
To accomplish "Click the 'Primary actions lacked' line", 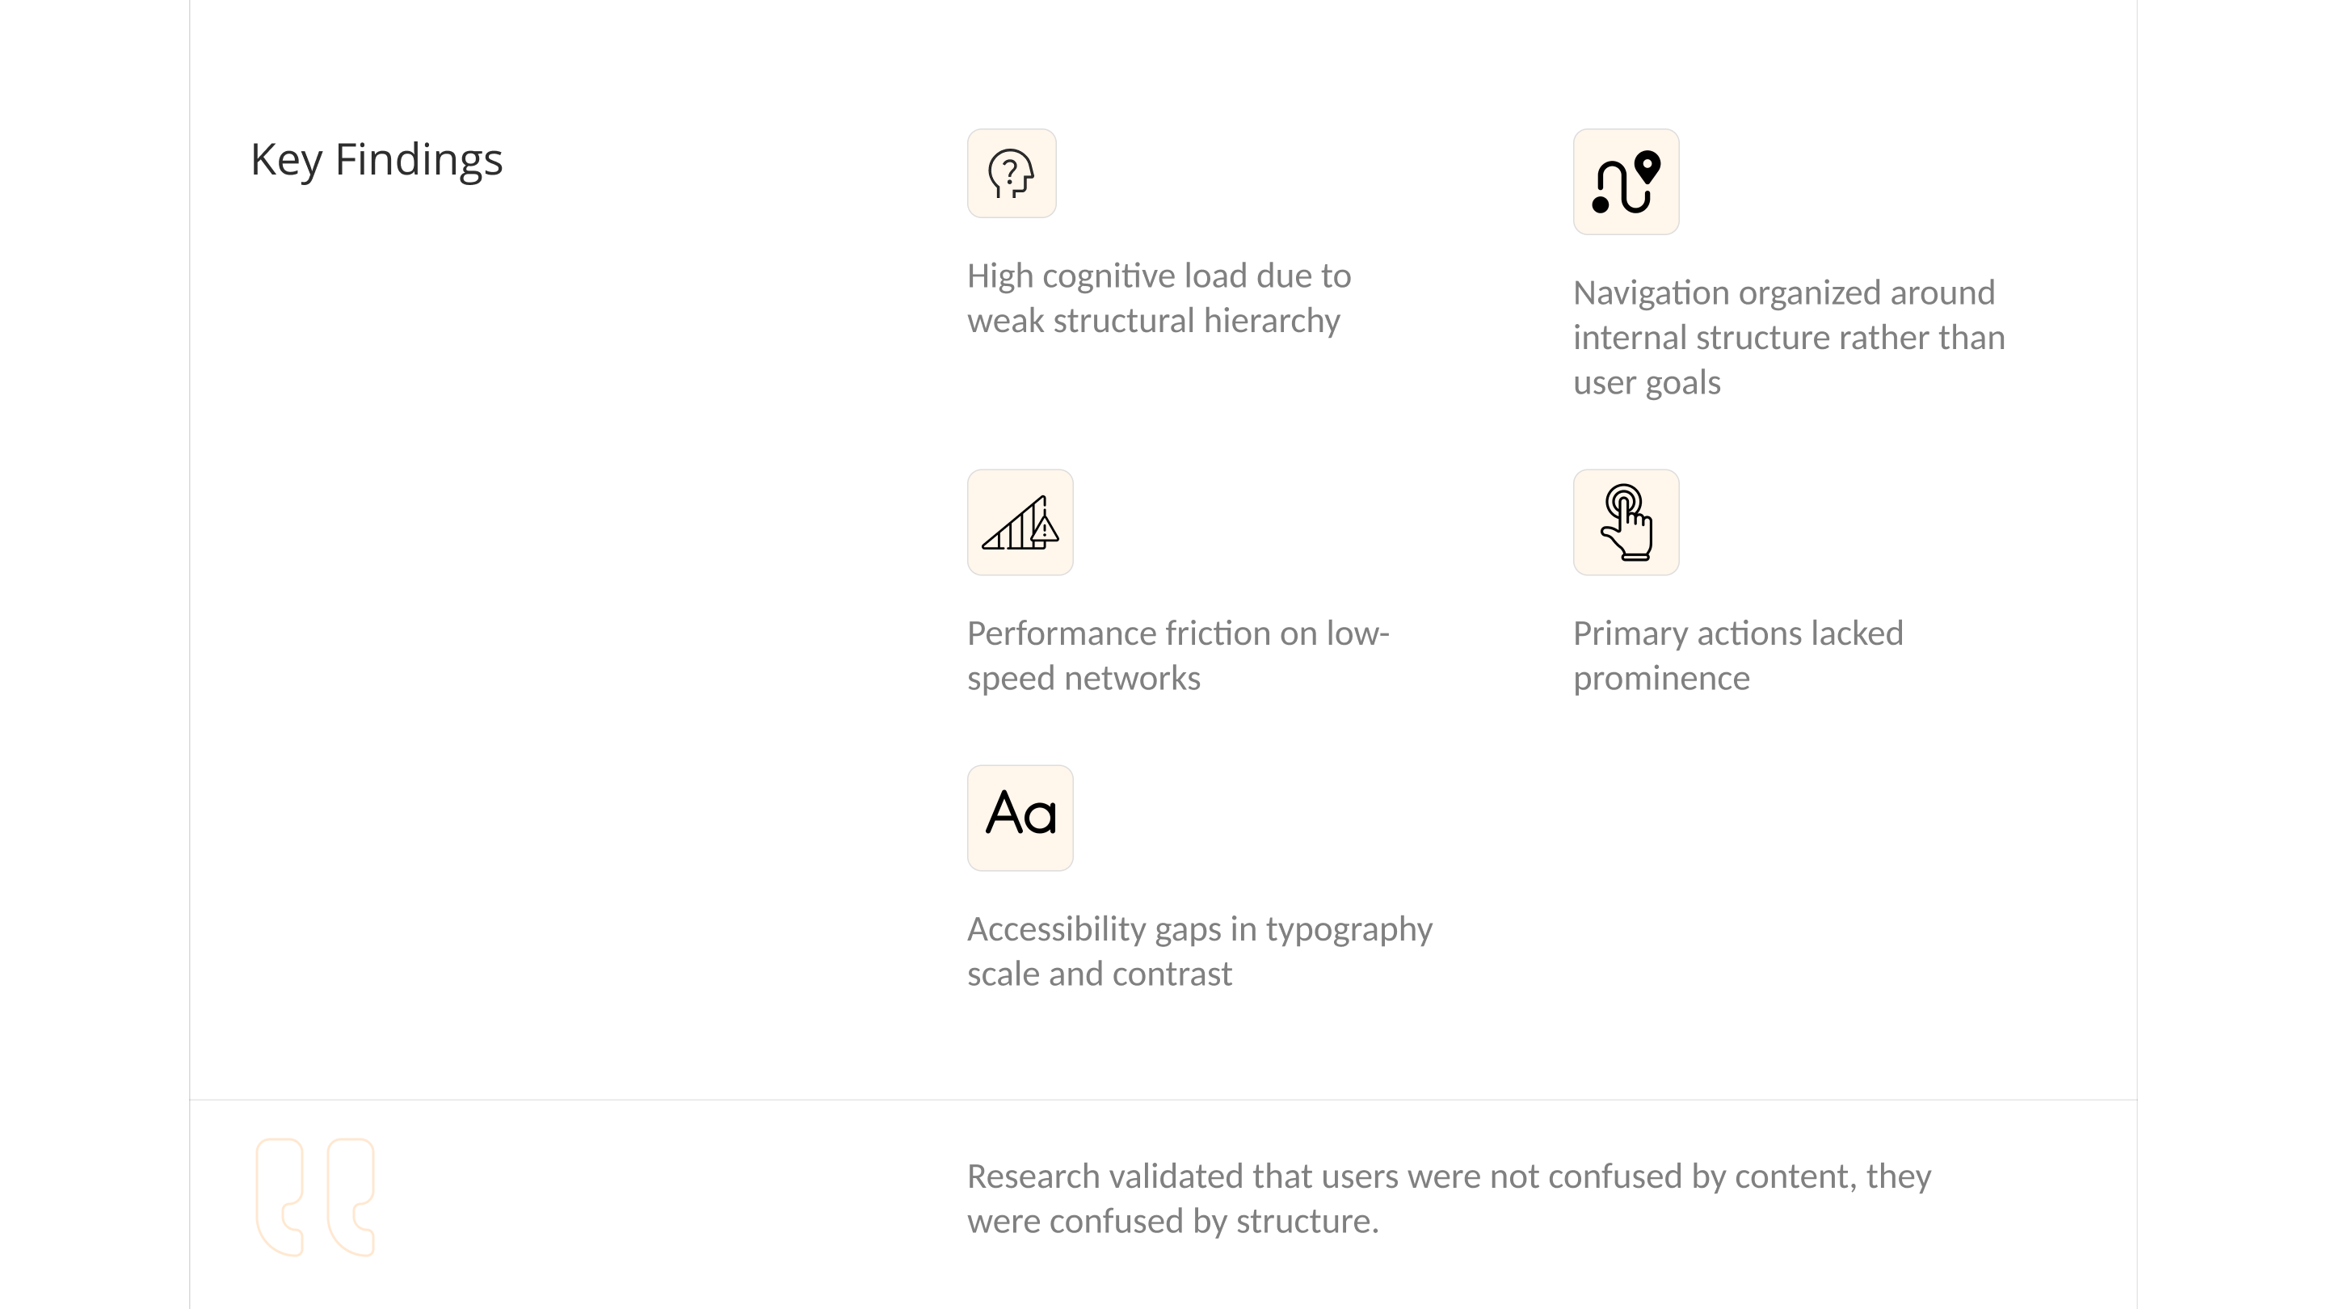I will [x=1738, y=633].
